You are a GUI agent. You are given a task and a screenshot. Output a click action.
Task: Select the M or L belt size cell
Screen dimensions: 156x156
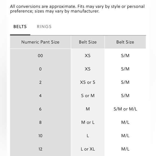pyautogui.click(x=88, y=122)
